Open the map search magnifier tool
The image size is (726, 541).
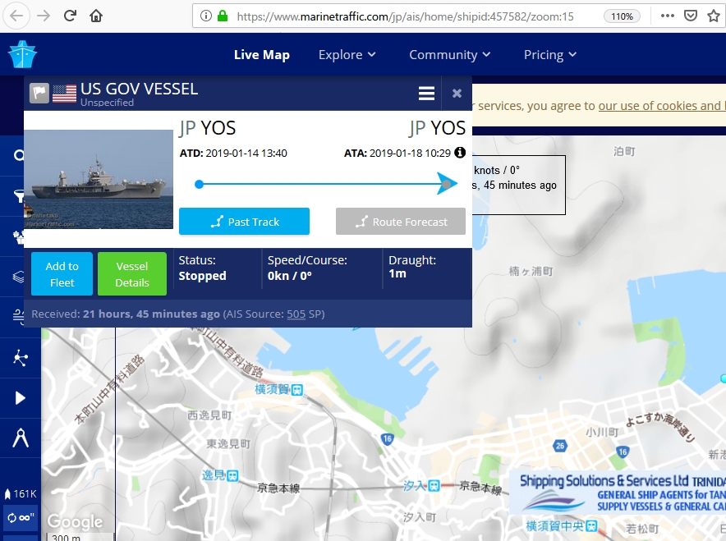[x=19, y=156]
